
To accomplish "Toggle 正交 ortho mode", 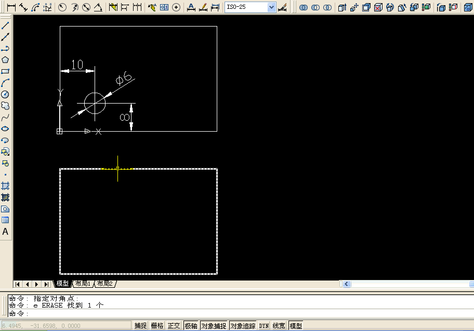I will [x=174, y=326].
